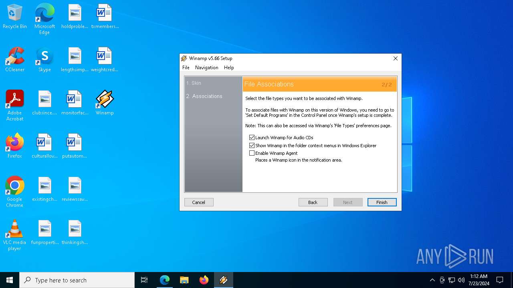The image size is (513, 288).
Task: Select the funproperti... image file
Action: pos(44,233)
